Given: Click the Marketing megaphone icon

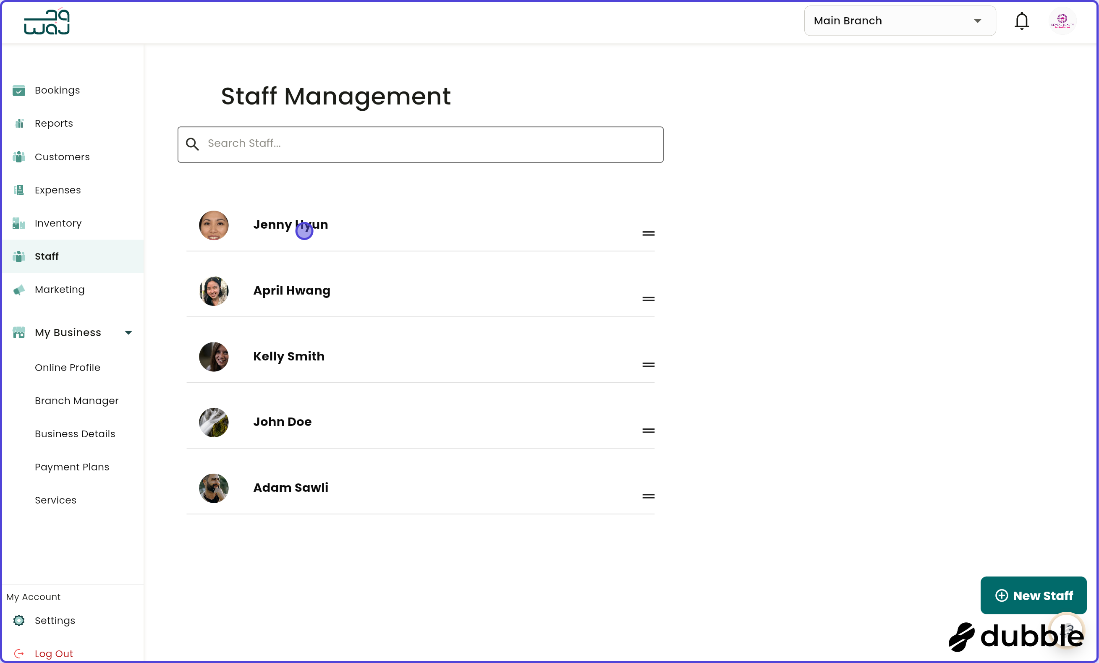Looking at the screenshot, I should pyautogui.click(x=19, y=290).
